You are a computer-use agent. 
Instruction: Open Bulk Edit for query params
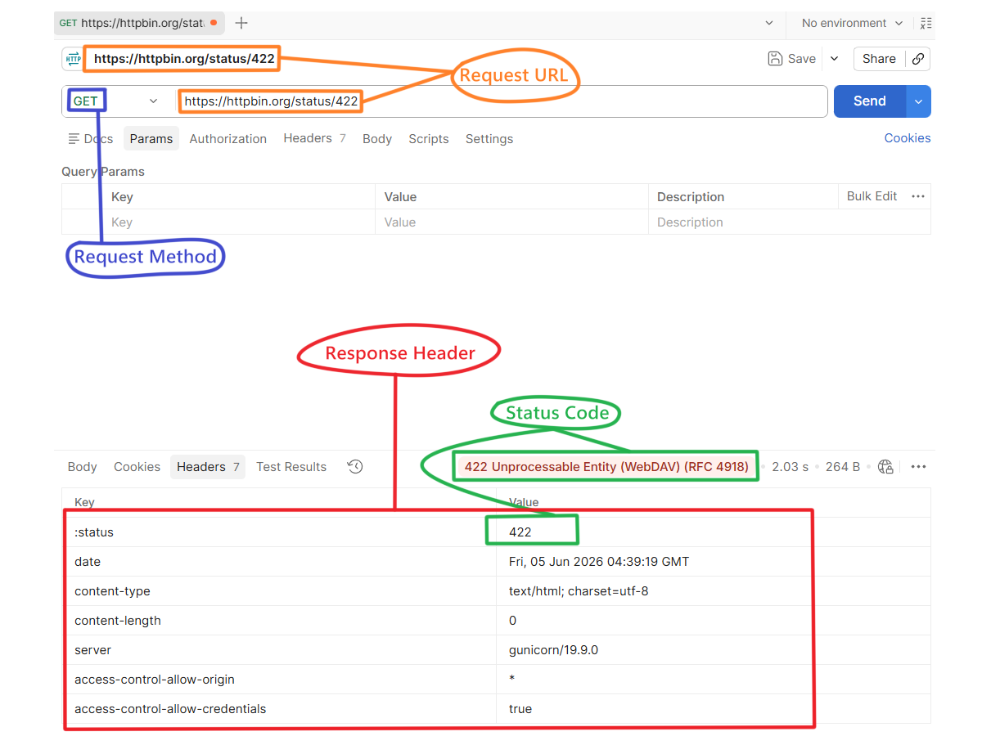coord(872,196)
